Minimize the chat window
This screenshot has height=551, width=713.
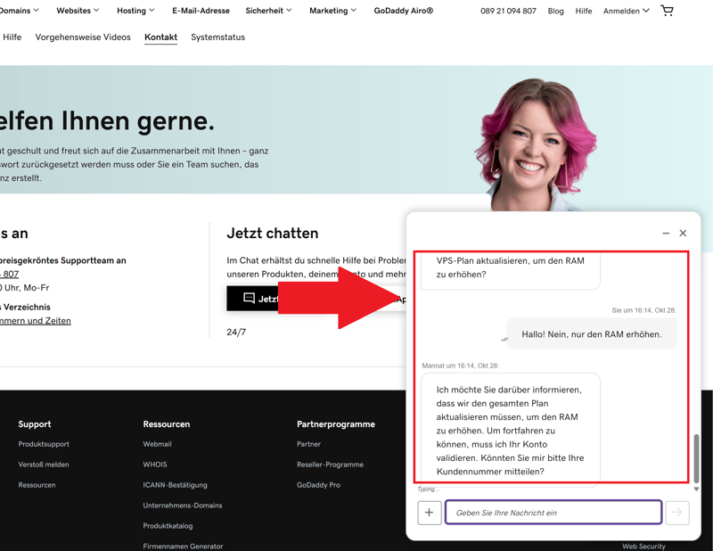click(x=666, y=234)
